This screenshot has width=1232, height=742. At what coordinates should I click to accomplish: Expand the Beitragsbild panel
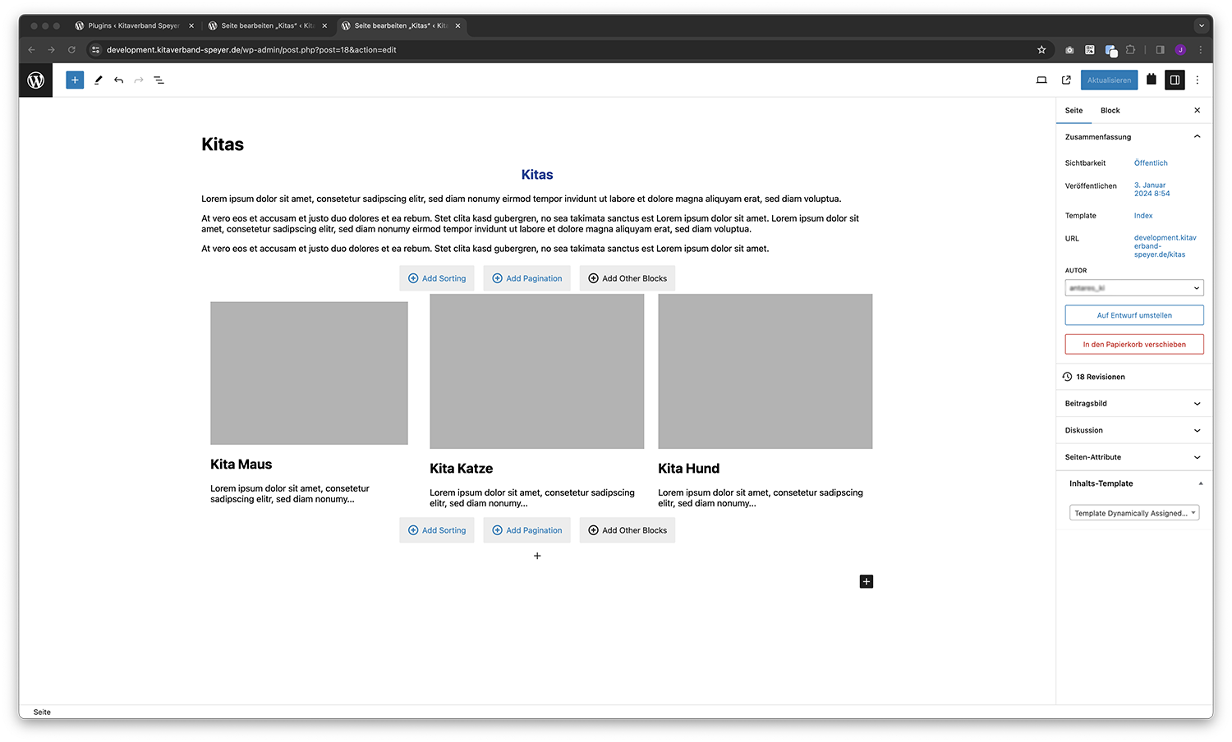pos(1133,404)
